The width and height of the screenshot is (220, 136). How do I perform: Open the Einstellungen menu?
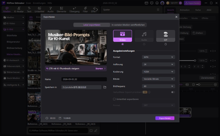39,3
